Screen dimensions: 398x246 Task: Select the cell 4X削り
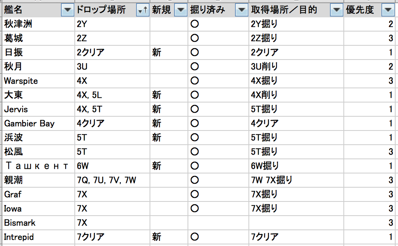coord(296,95)
